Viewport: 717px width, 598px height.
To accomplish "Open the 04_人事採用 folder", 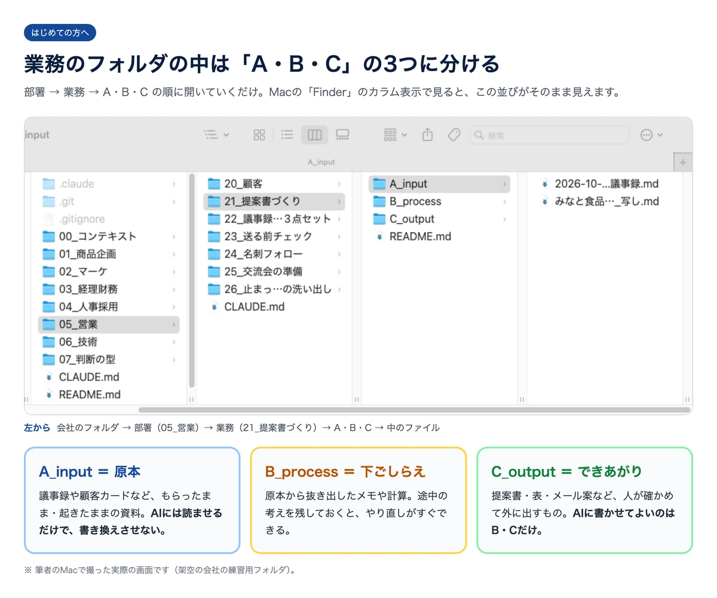I will pyautogui.click(x=109, y=307).
